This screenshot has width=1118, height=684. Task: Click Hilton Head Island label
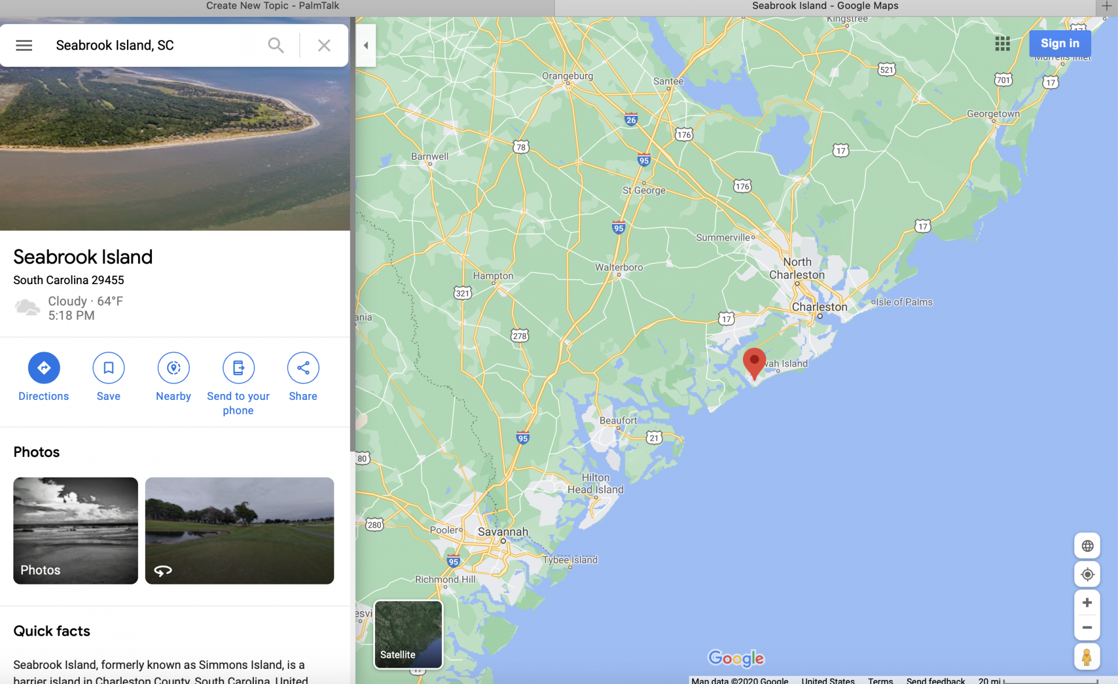(596, 484)
